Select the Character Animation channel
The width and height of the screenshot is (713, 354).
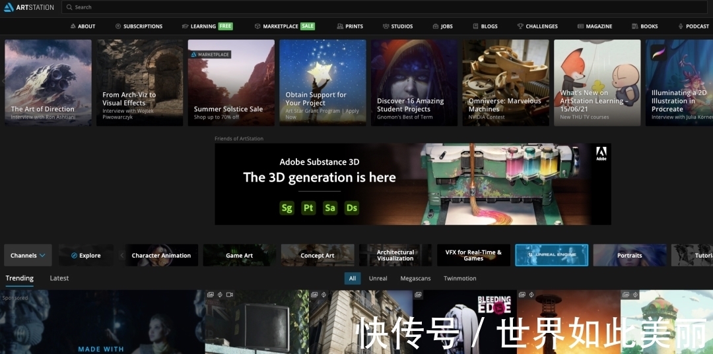coord(162,255)
